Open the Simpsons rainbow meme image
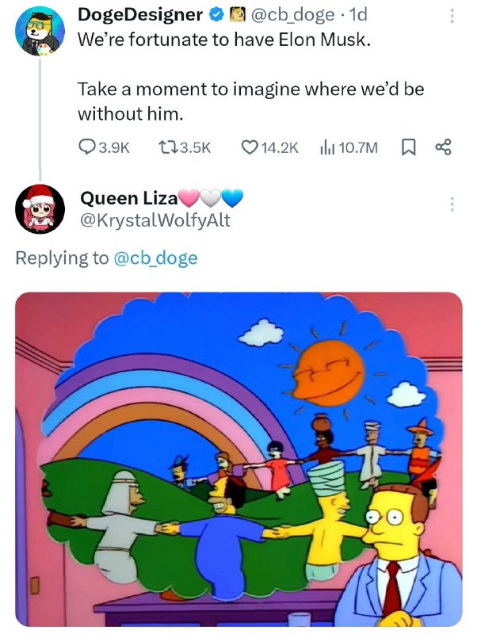The width and height of the screenshot is (477, 634). coord(239,460)
